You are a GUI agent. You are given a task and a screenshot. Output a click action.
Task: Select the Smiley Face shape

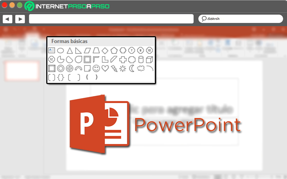point(96,68)
